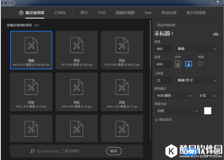Enable the 画板 artboard checkbox
Viewport: 224px width, 160px height.
(200, 63)
